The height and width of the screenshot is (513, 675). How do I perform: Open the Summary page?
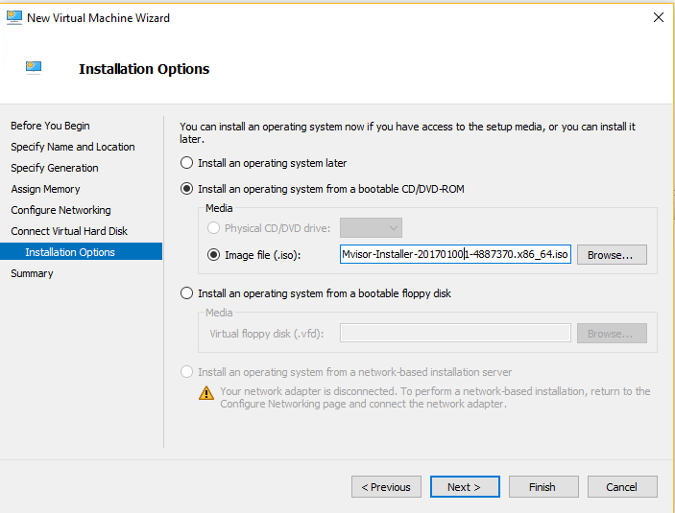click(x=32, y=273)
